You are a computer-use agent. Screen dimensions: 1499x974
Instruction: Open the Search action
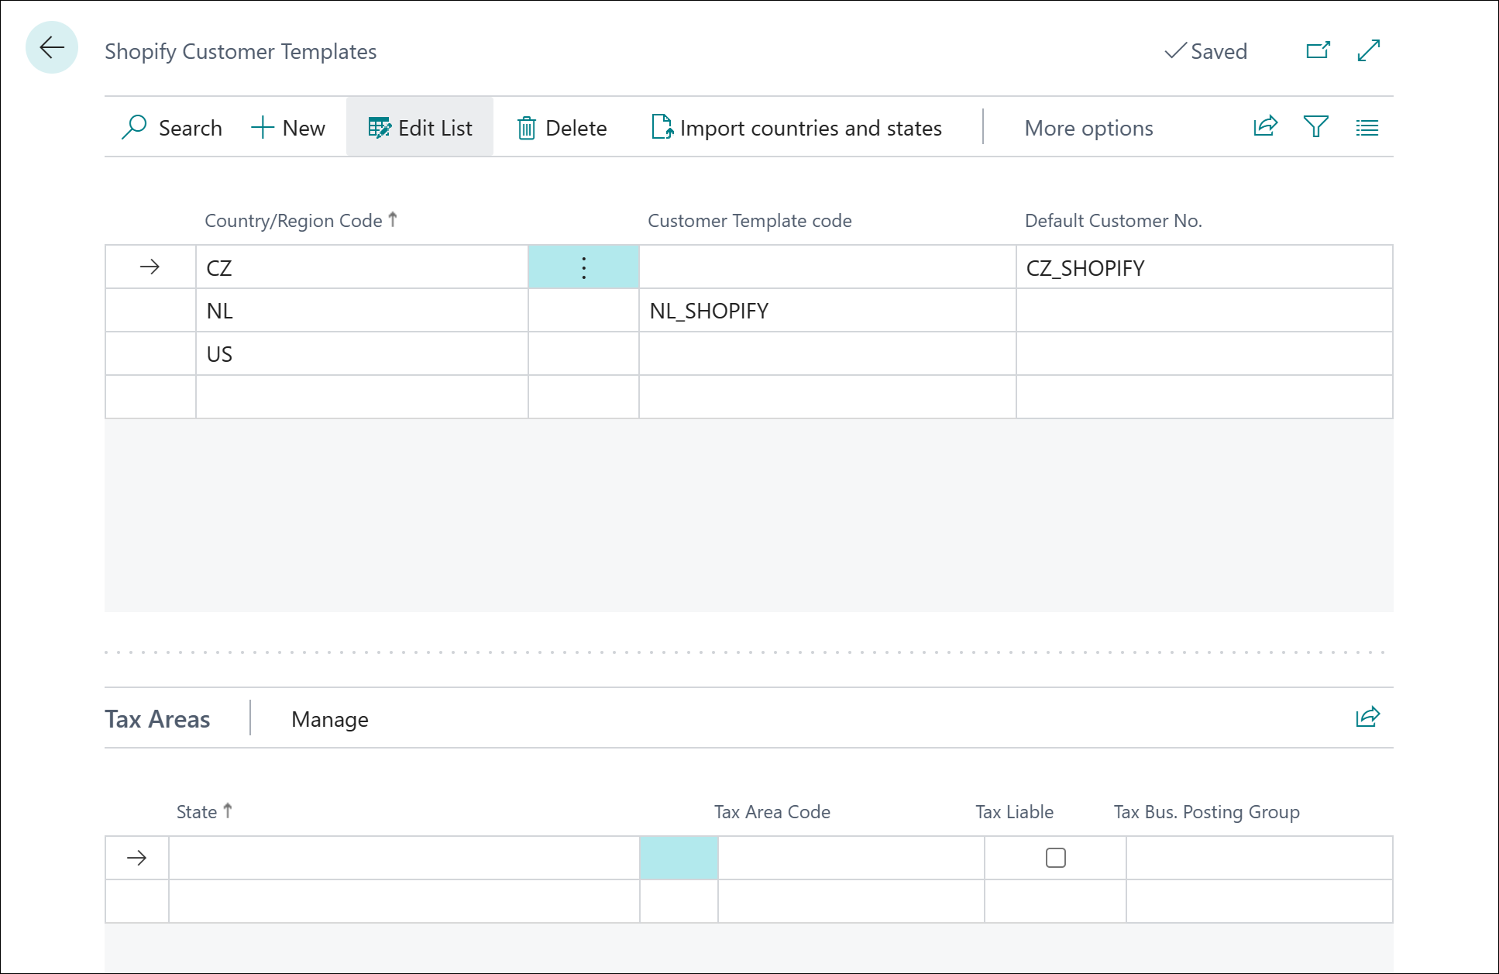click(172, 128)
